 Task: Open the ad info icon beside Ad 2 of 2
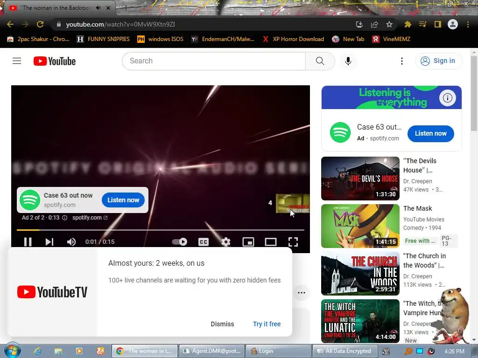point(64,218)
